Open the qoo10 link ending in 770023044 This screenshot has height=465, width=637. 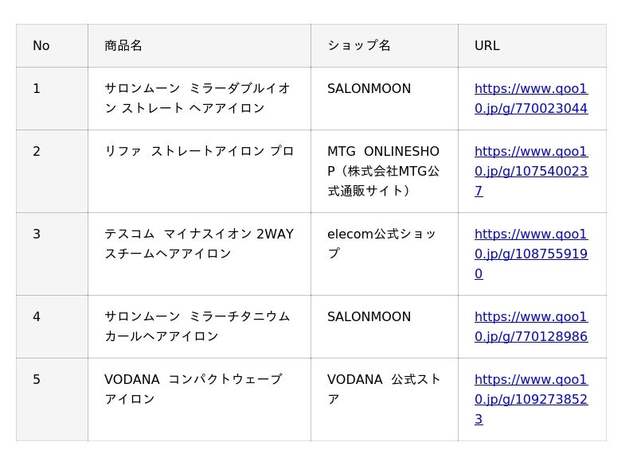pos(530,99)
